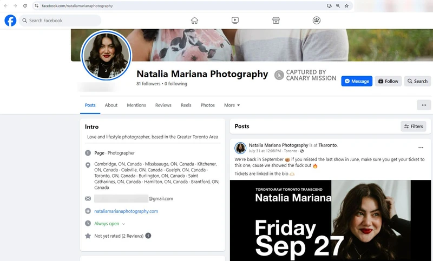Bookmark this page with the star icon
The image size is (433, 261).
pos(346,6)
